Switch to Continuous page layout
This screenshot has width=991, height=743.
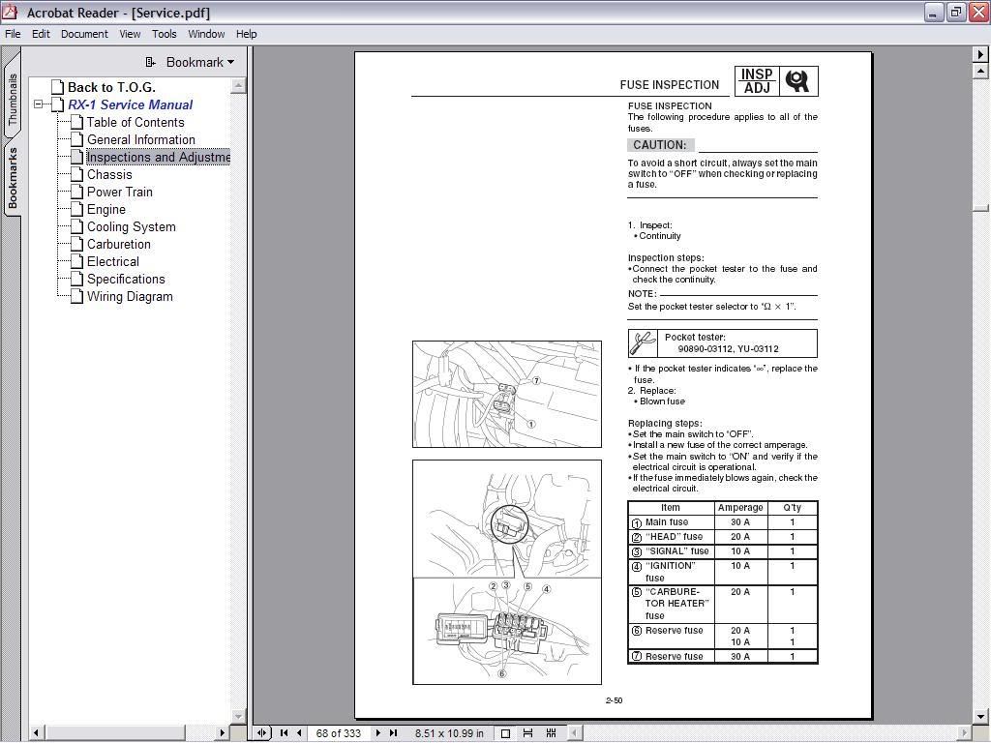527,733
